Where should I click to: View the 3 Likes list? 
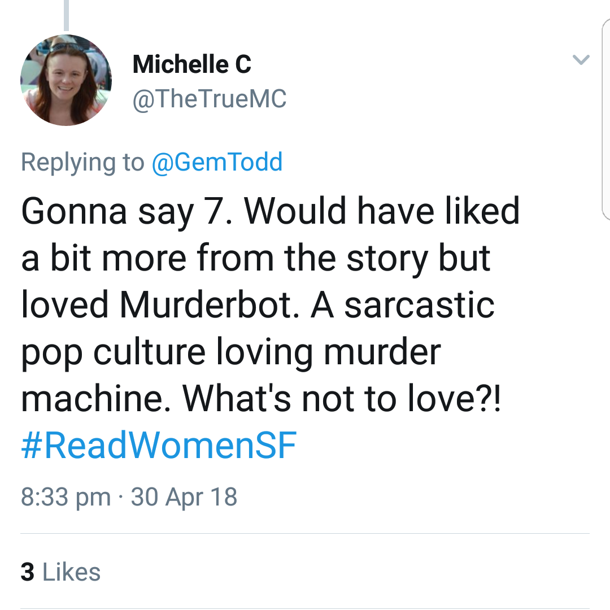(x=60, y=572)
